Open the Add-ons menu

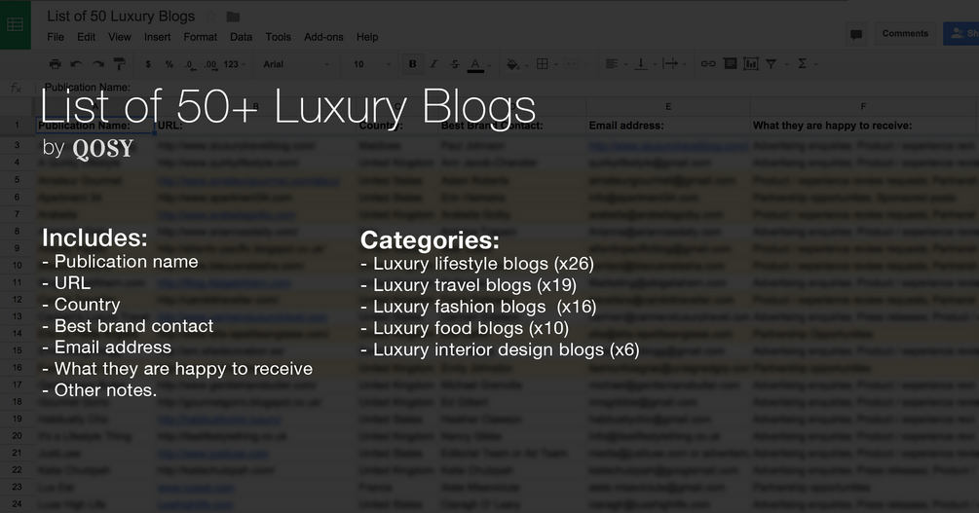323,37
